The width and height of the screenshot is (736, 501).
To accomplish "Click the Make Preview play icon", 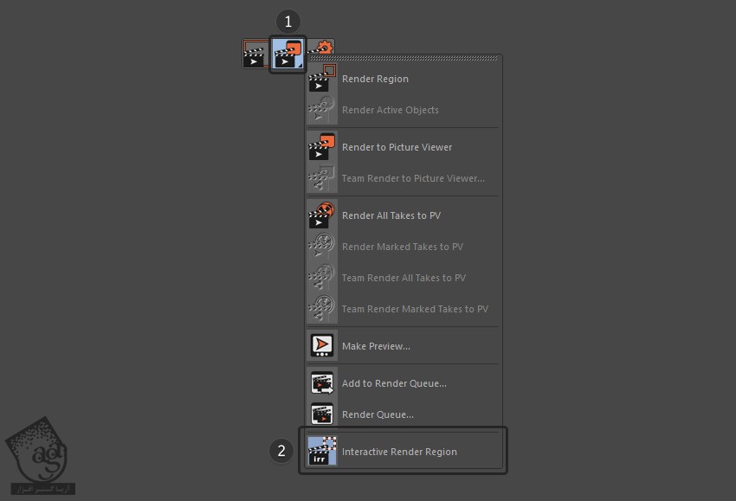I will (x=321, y=346).
